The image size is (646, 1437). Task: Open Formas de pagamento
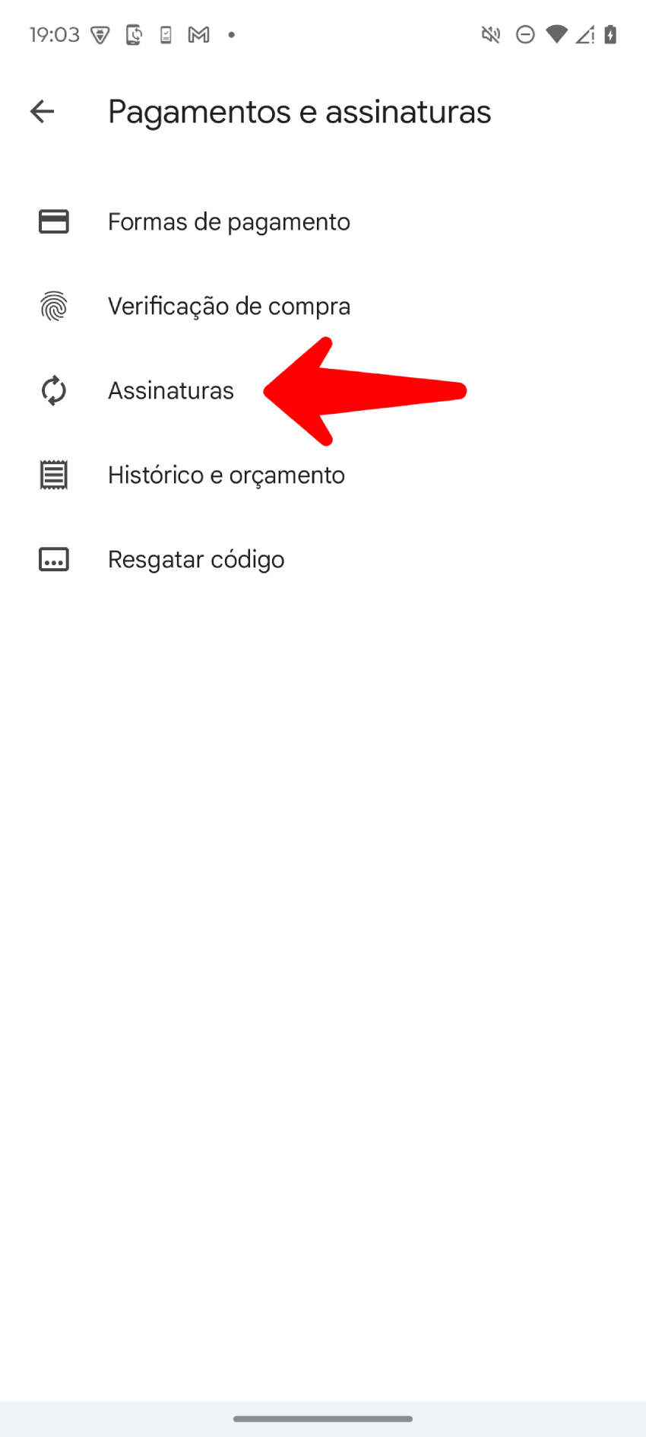[x=323, y=221]
